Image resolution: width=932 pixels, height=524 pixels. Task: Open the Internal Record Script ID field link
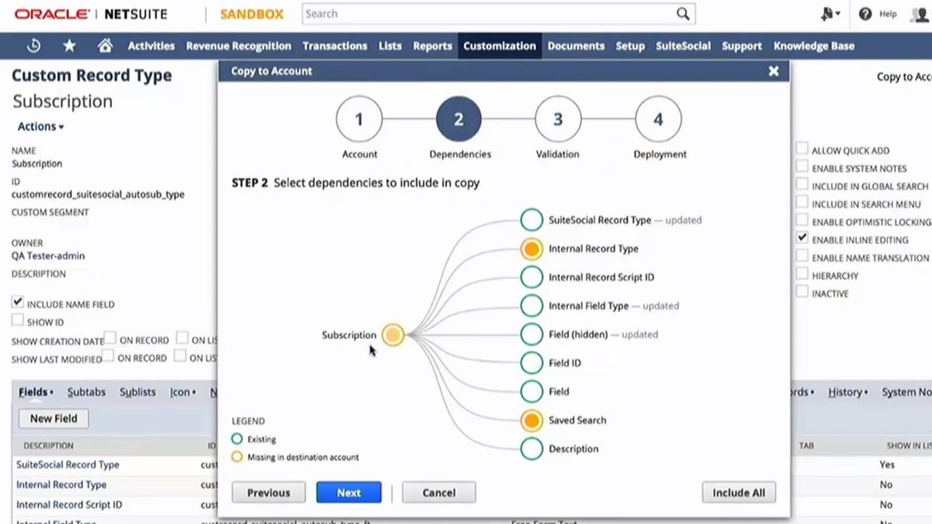(69, 504)
